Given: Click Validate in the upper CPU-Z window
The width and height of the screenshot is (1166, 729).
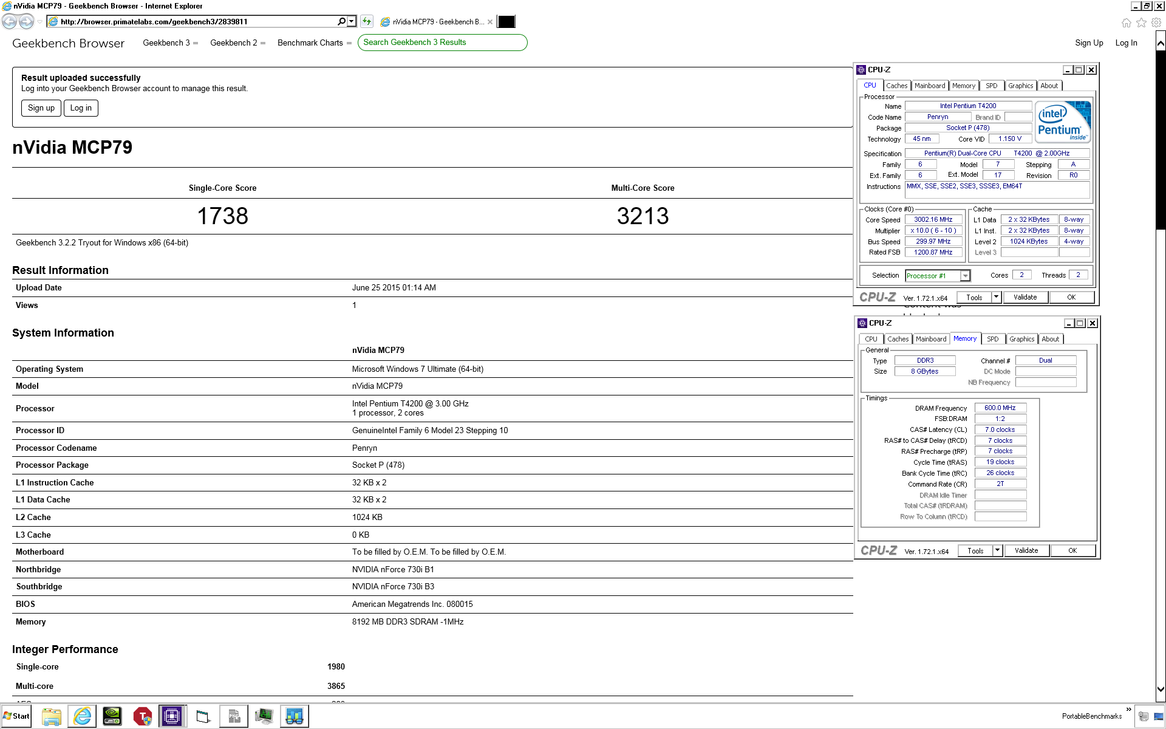Looking at the screenshot, I should click(1025, 298).
